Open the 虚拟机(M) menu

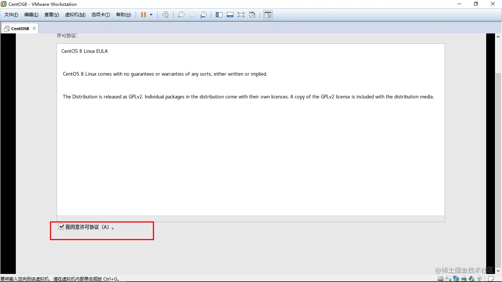tap(75, 15)
